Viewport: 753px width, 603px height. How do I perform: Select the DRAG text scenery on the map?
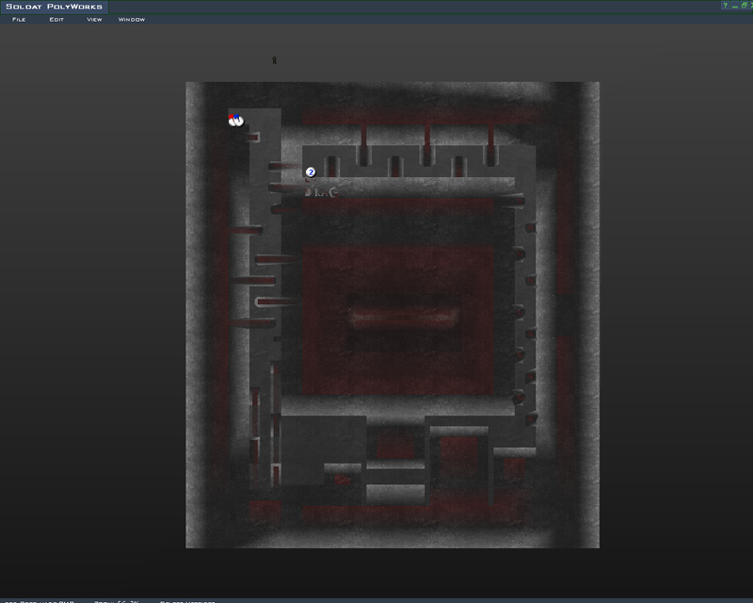coord(320,191)
